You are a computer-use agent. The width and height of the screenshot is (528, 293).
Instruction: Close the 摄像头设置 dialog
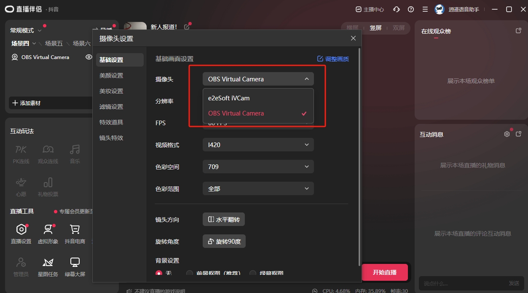click(x=353, y=38)
